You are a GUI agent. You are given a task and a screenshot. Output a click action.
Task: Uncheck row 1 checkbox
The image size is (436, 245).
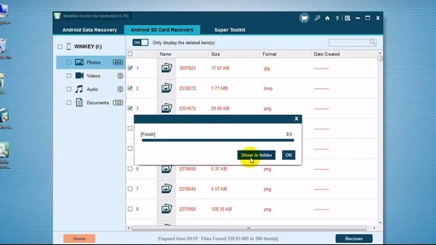click(x=130, y=68)
